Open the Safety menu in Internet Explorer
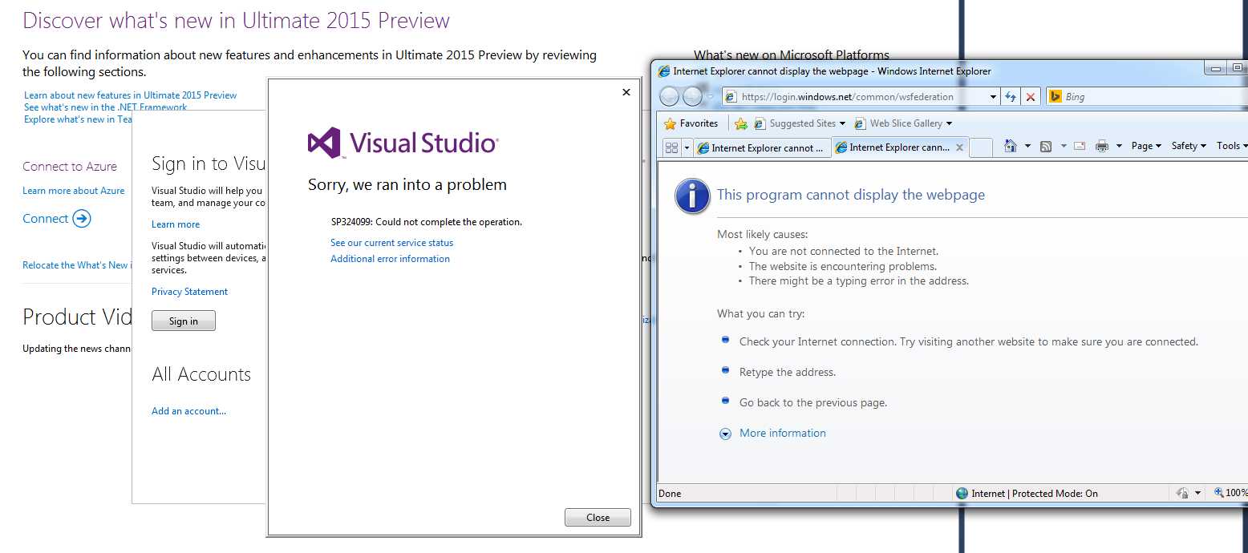 pos(1189,146)
